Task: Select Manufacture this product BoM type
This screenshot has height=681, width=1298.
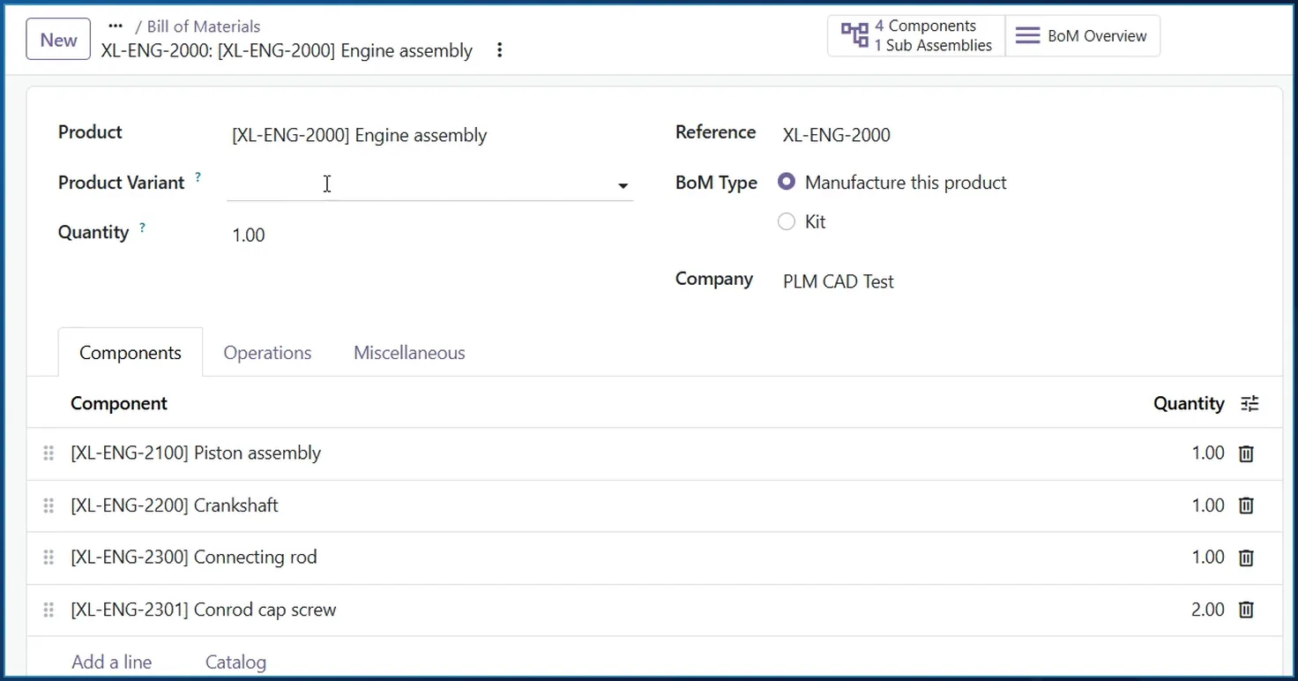Action: 787,183
